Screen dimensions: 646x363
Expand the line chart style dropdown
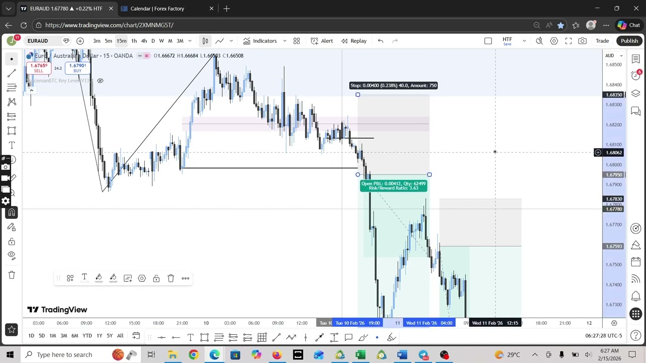pos(231,41)
